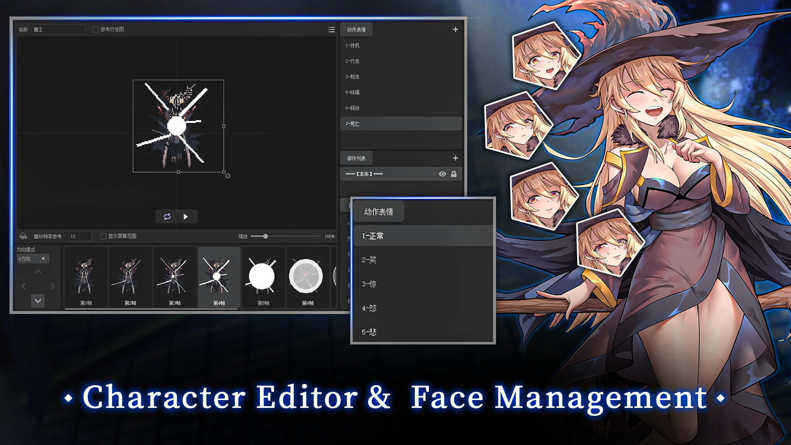Toggle the lock icon on 本体 part

pyautogui.click(x=454, y=174)
